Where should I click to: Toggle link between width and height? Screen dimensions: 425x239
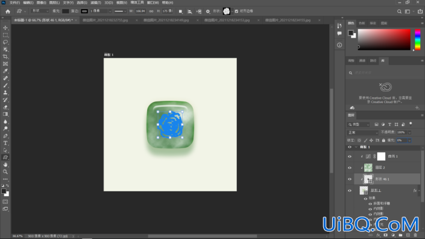tap(151, 11)
